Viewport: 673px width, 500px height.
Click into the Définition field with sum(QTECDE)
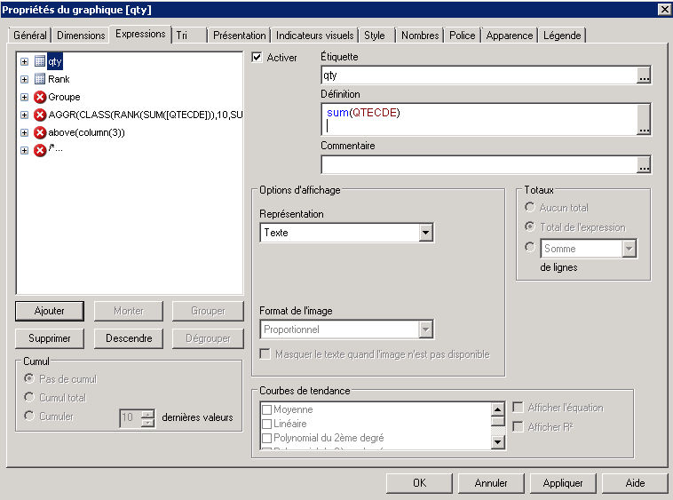[479, 119]
